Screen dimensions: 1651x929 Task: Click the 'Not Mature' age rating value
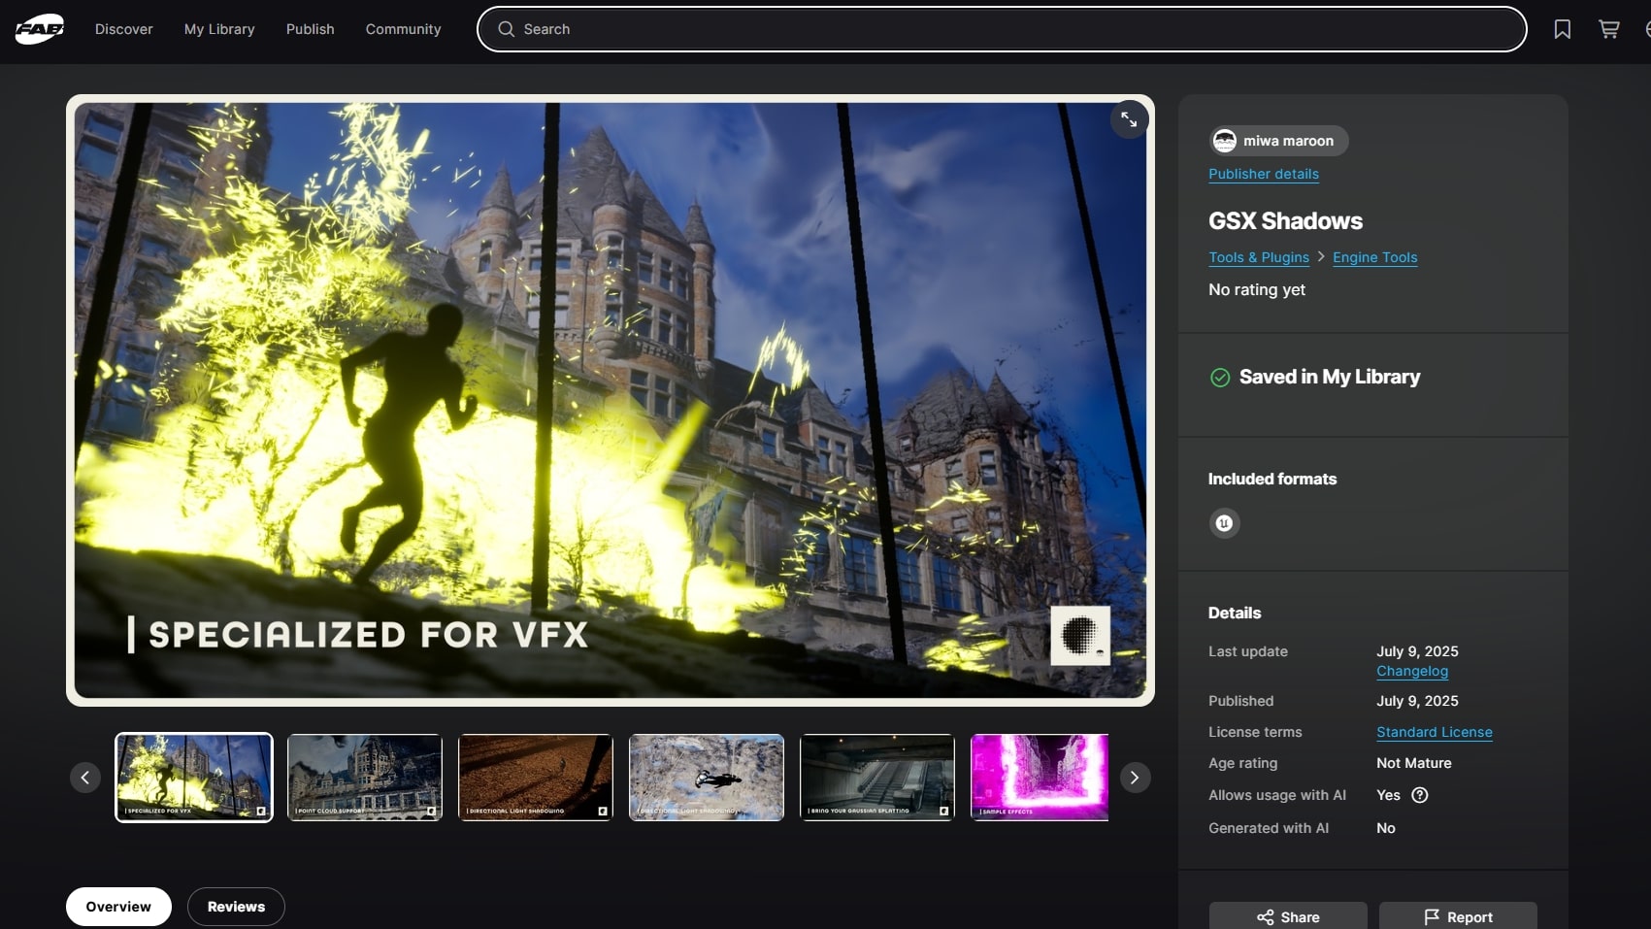pos(1414,763)
